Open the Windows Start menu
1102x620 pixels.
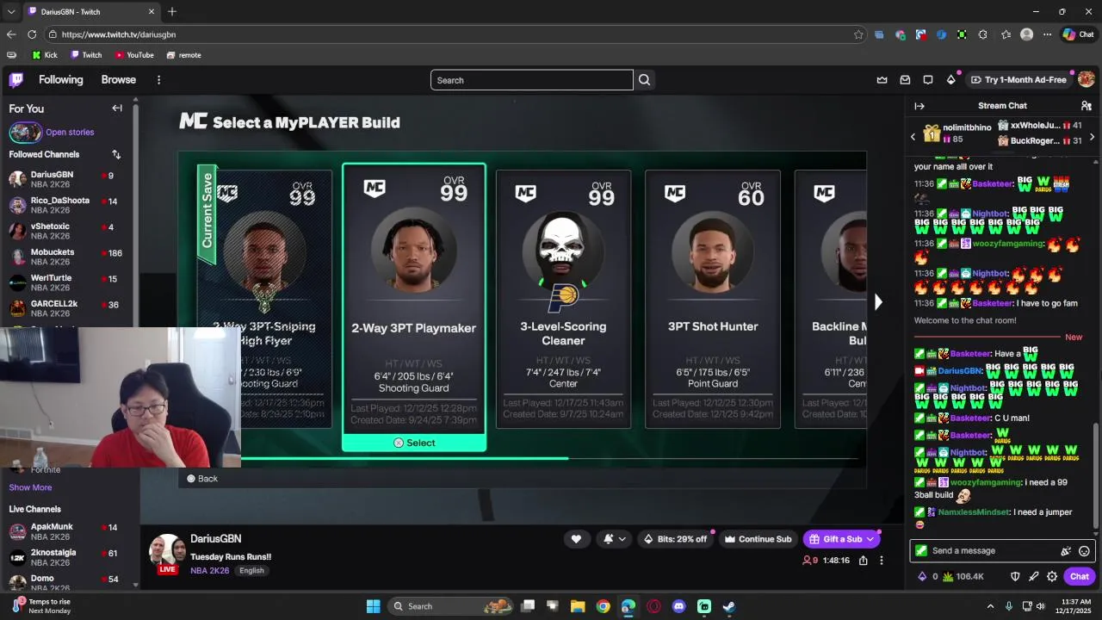tap(373, 606)
